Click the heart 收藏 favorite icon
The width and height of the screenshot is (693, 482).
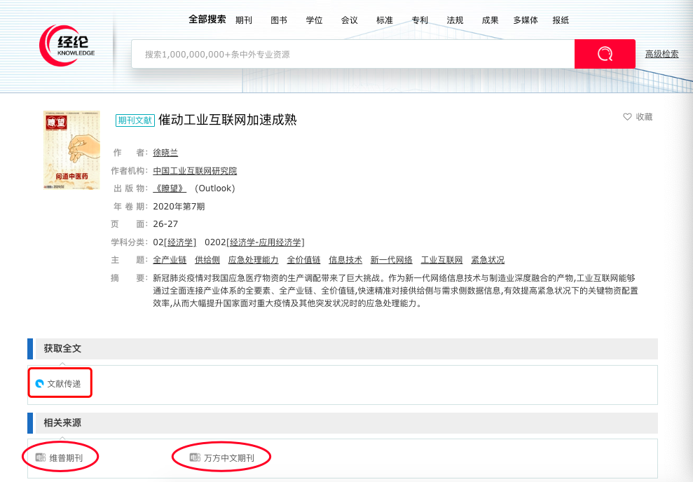pos(627,117)
